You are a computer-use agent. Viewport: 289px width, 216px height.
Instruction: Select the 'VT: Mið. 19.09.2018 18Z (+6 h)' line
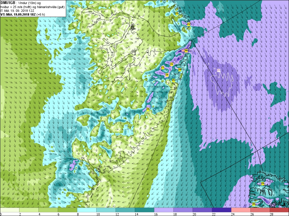23,14
